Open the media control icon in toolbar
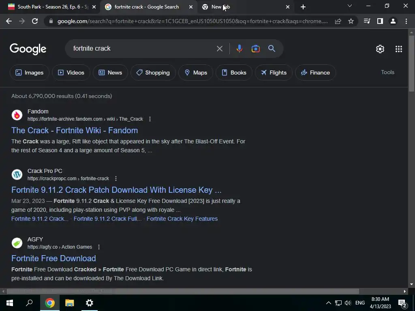415x311 pixels. [367, 21]
